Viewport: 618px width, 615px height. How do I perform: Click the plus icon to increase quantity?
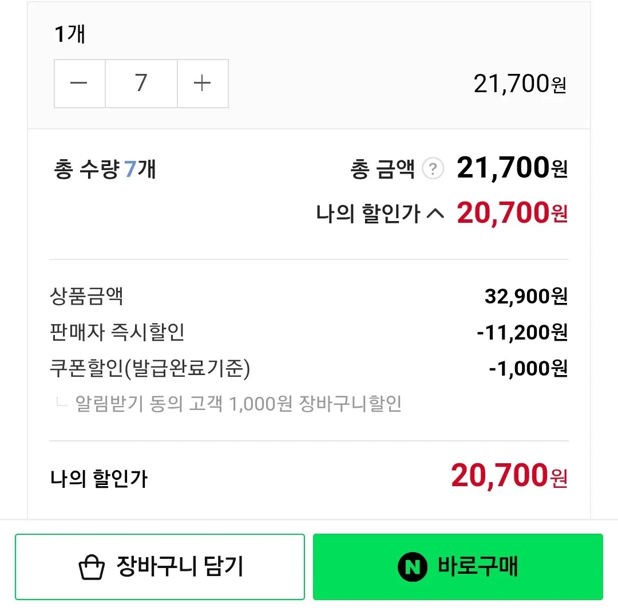pyautogui.click(x=203, y=84)
